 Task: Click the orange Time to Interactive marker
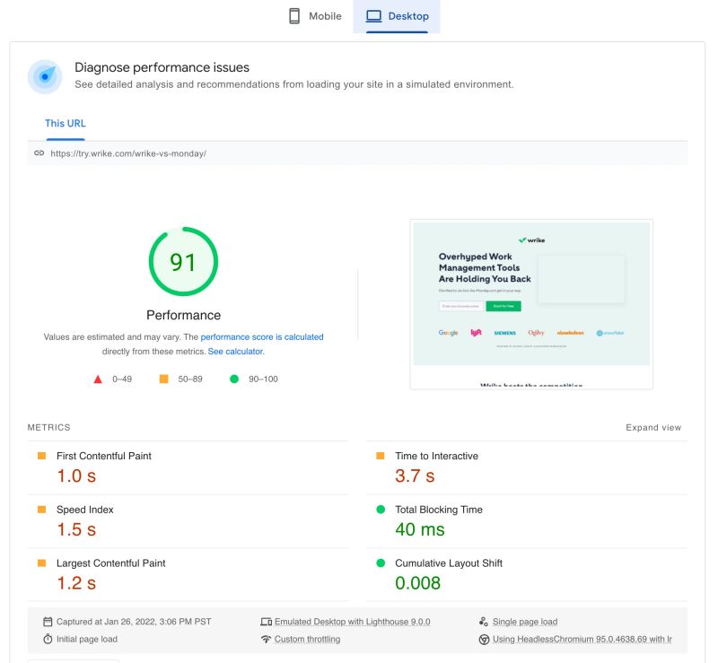[380, 456]
